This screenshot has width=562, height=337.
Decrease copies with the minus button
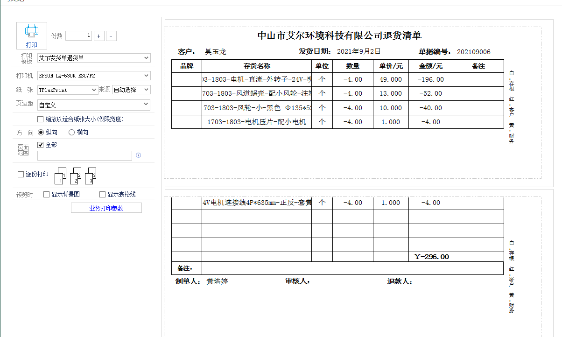[x=111, y=36]
